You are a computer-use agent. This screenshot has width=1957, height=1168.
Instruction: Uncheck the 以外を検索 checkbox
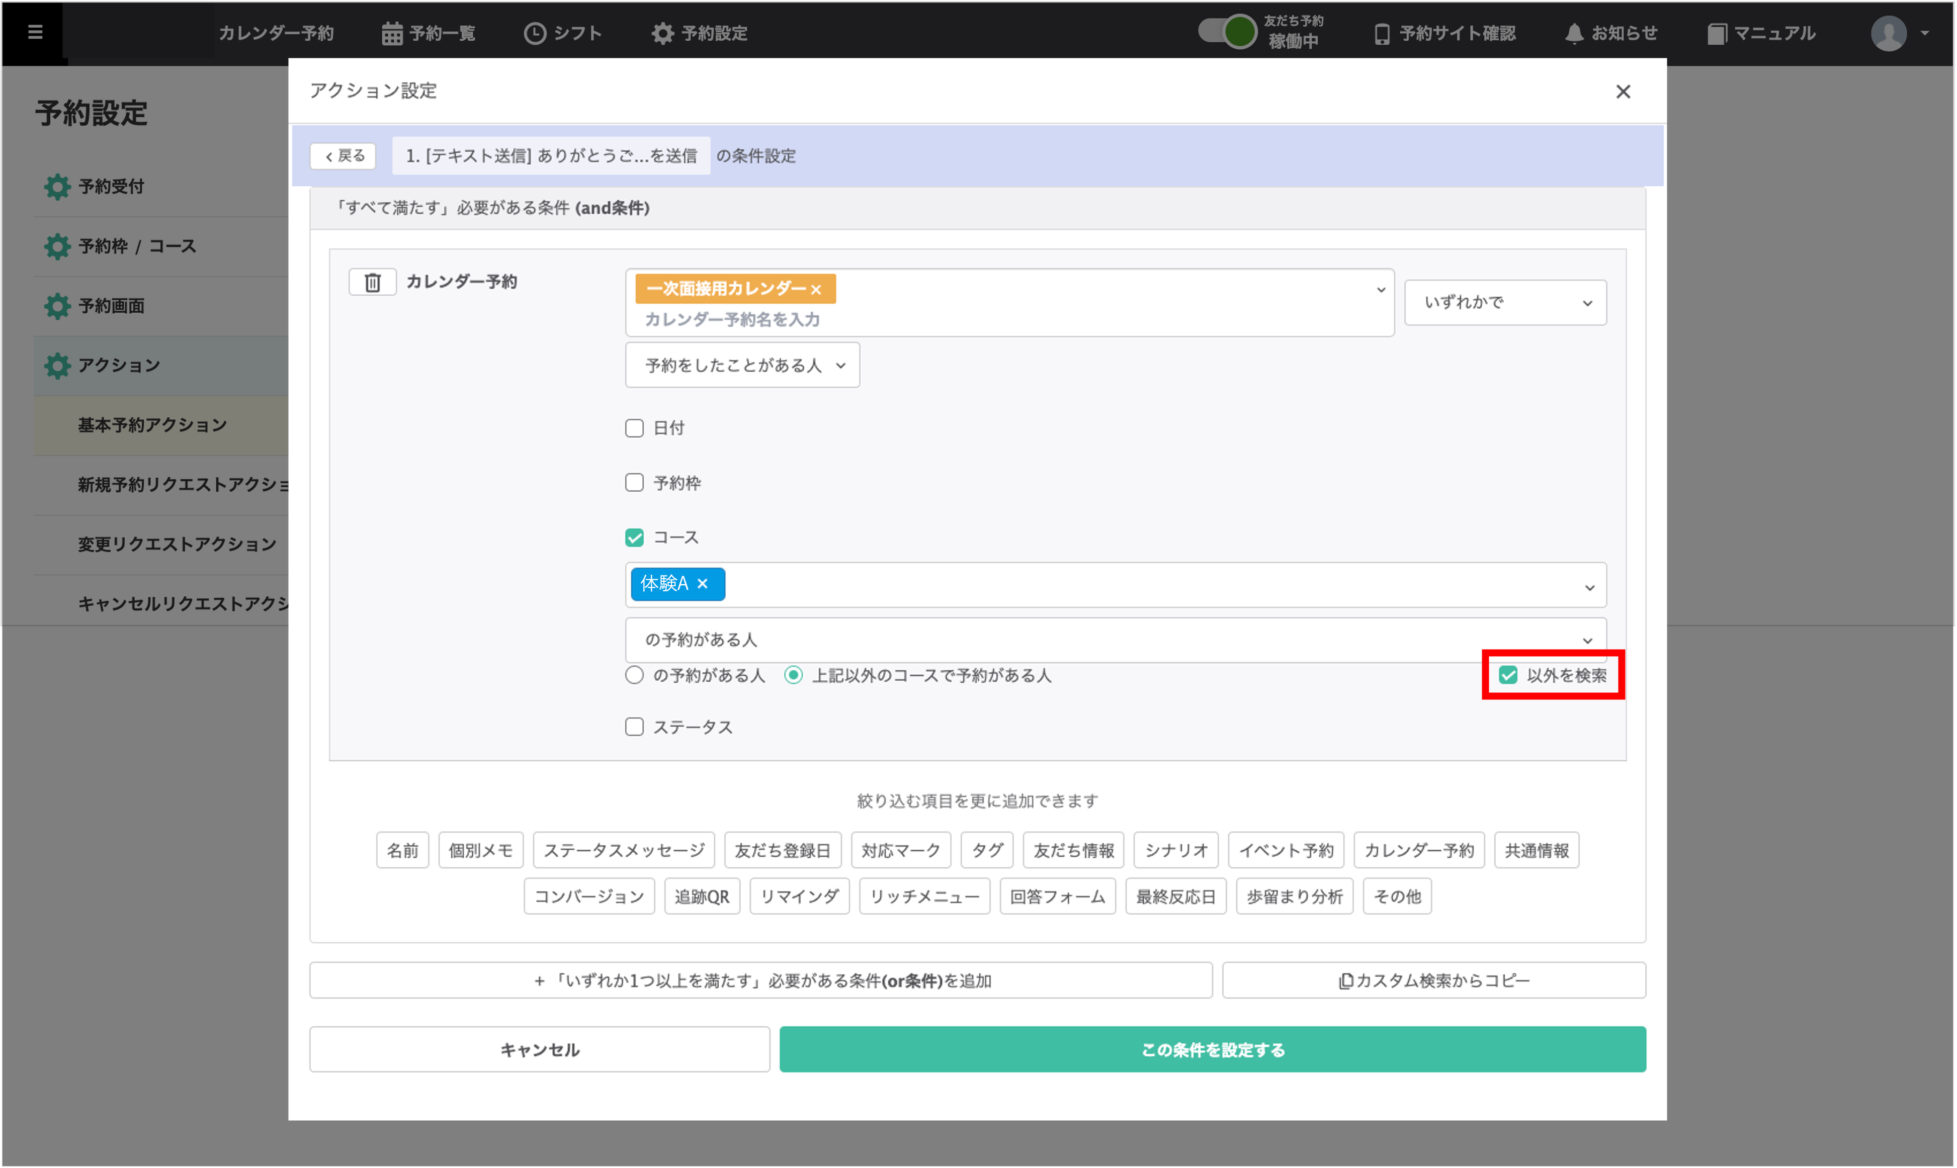pos(1507,675)
